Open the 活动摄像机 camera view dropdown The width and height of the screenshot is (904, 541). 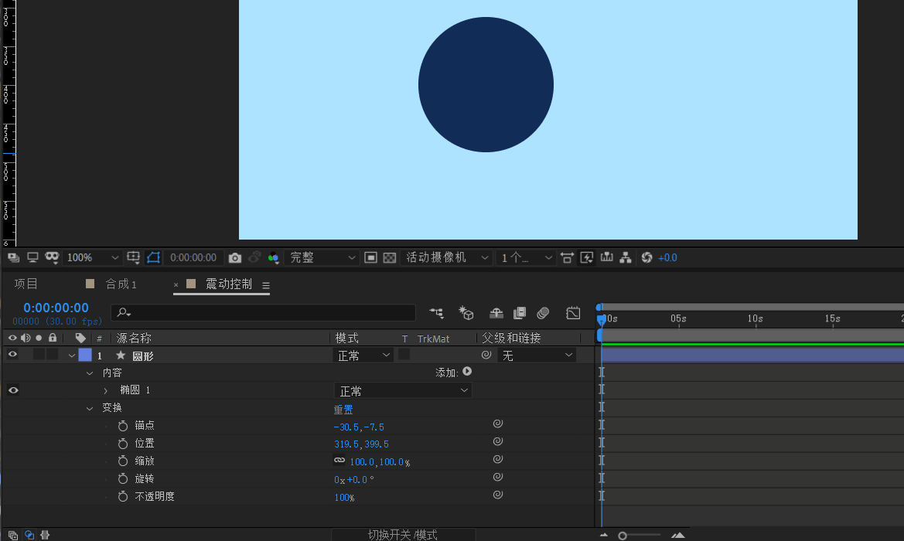pos(446,257)
